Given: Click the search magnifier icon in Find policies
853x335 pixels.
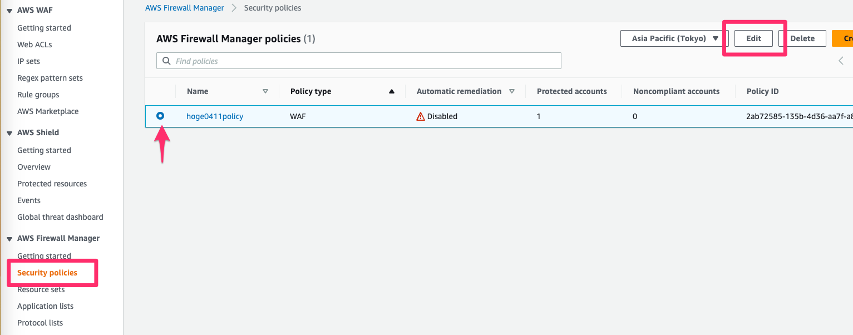Looking at the screenshot, I should (x=166, y=61).
